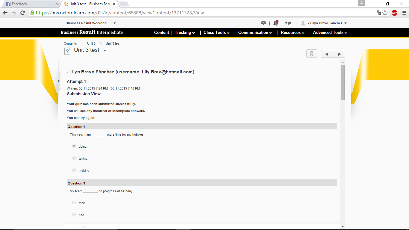
Task: Go to previous content with left arrow
Action: click(x=327, y=54)
